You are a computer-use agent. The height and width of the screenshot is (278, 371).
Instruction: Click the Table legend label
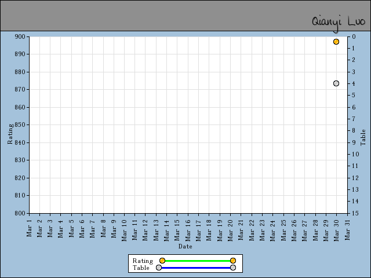[141, 268]
